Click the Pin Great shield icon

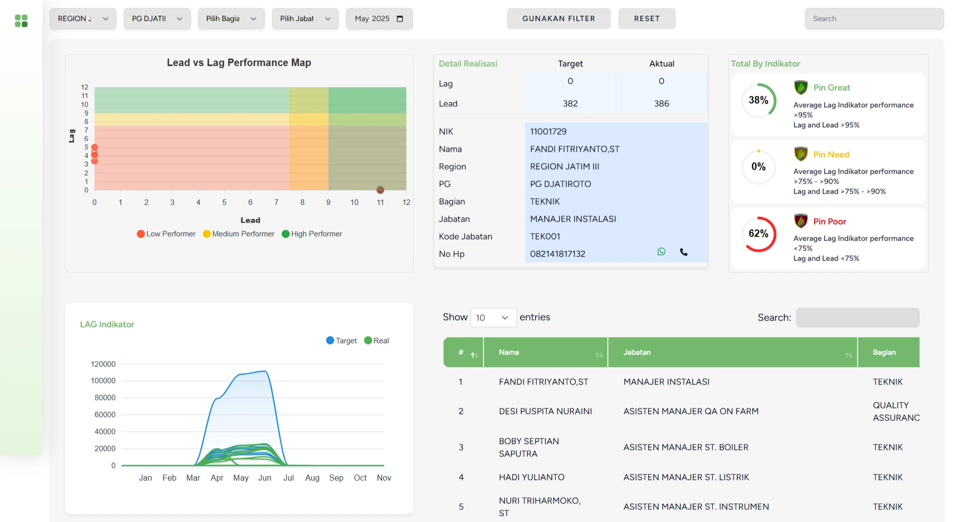800,87
